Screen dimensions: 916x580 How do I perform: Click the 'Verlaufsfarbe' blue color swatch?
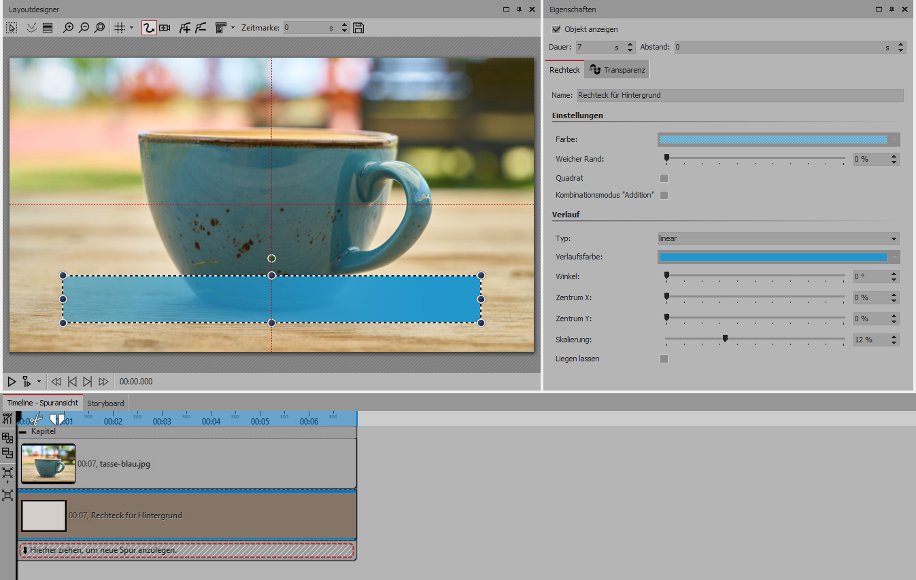(x=773, y=257)
